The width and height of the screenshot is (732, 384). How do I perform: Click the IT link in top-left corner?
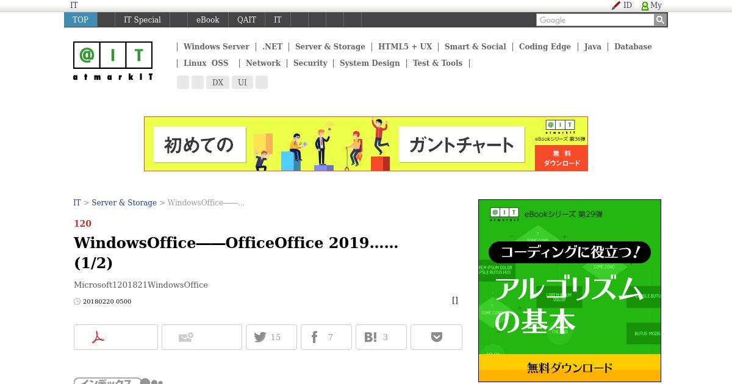pos(74,5)
